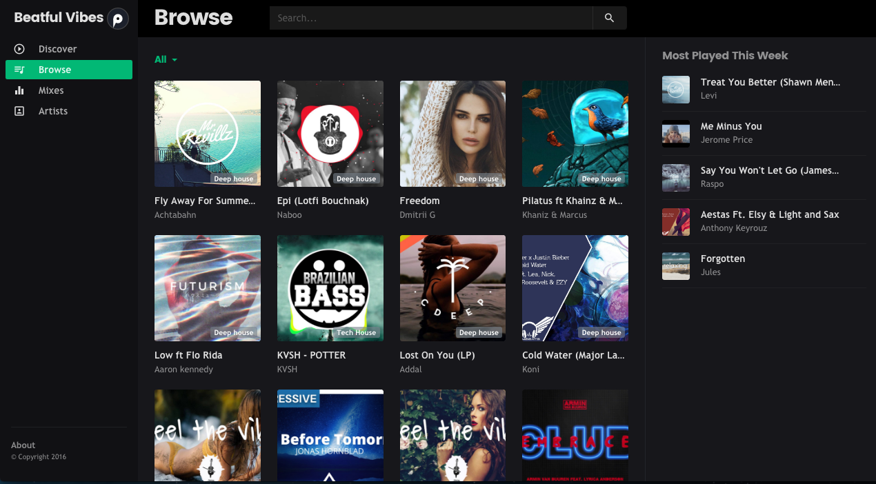Image resolution: width=876 pixels, height=484 pixels.
Task: Open the About link
Action: tap(23, 445)
